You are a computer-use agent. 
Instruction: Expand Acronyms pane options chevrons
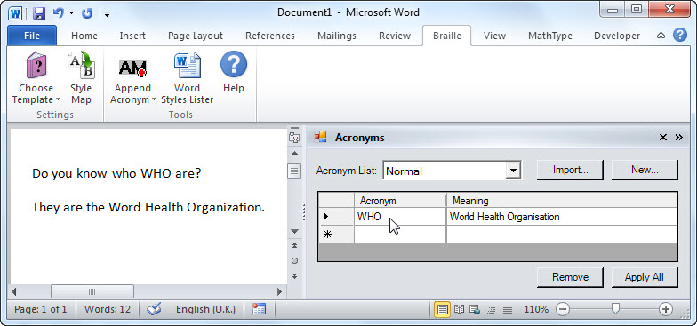click(679, 138)
